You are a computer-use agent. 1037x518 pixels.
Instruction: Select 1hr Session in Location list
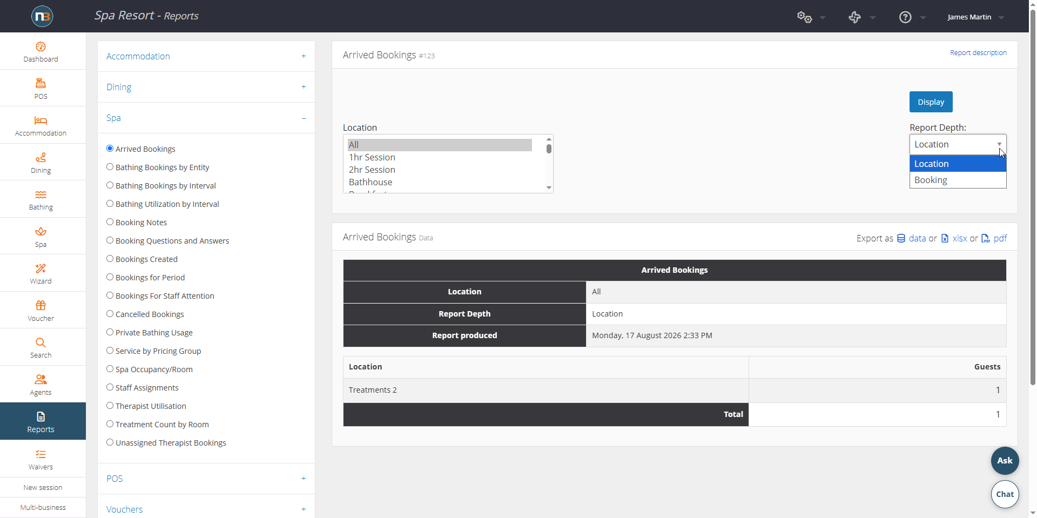[x=440, y=157]
